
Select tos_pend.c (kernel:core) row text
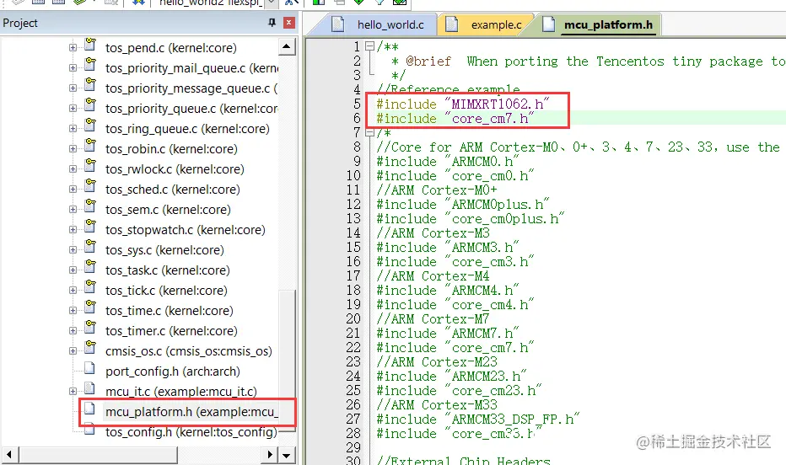[171, 47]
